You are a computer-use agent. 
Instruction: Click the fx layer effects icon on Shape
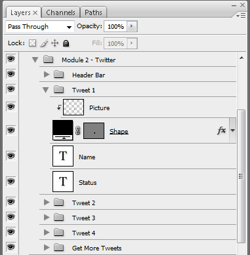click(221, 130)
